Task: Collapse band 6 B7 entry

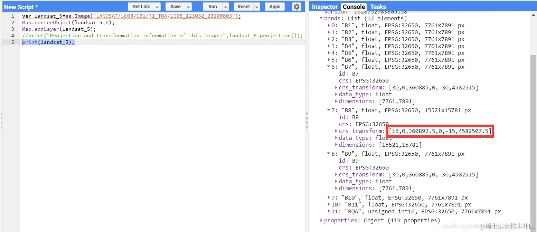Action: [x=329, y=67]
